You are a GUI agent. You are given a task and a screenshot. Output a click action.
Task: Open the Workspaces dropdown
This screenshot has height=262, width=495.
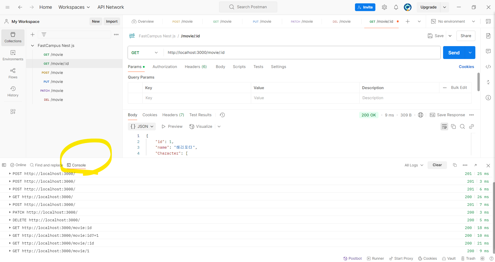click(x=74, y=7)
